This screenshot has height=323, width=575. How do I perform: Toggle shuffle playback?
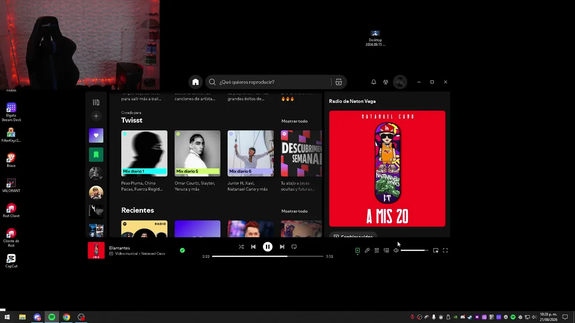(241, 247)
